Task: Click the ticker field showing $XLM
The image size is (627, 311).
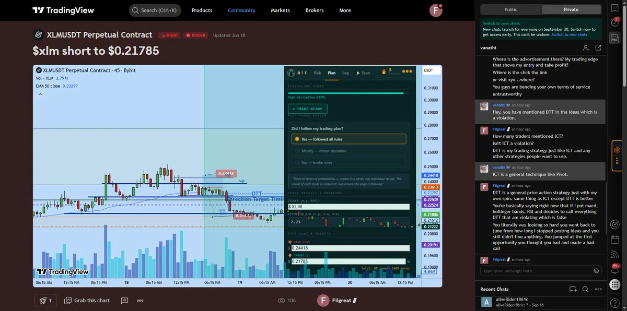Action: (x=349, y=207)
